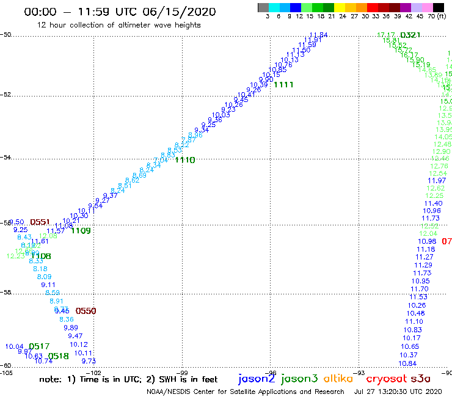
Task: Click the latitude axis label '-54'
Action: (x=5, y=158)
